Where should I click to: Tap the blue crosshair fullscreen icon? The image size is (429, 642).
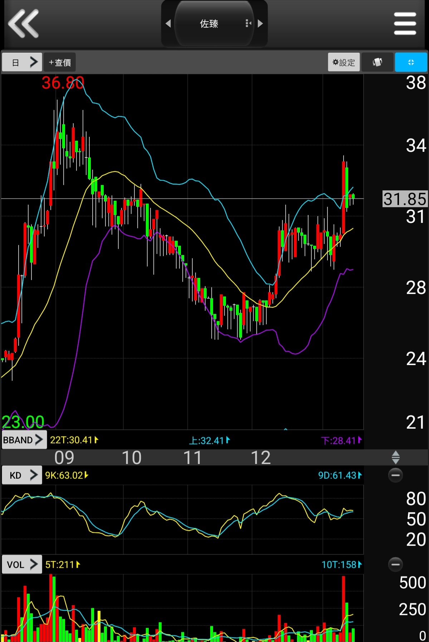pyautogui.click(x=411, y=62)
